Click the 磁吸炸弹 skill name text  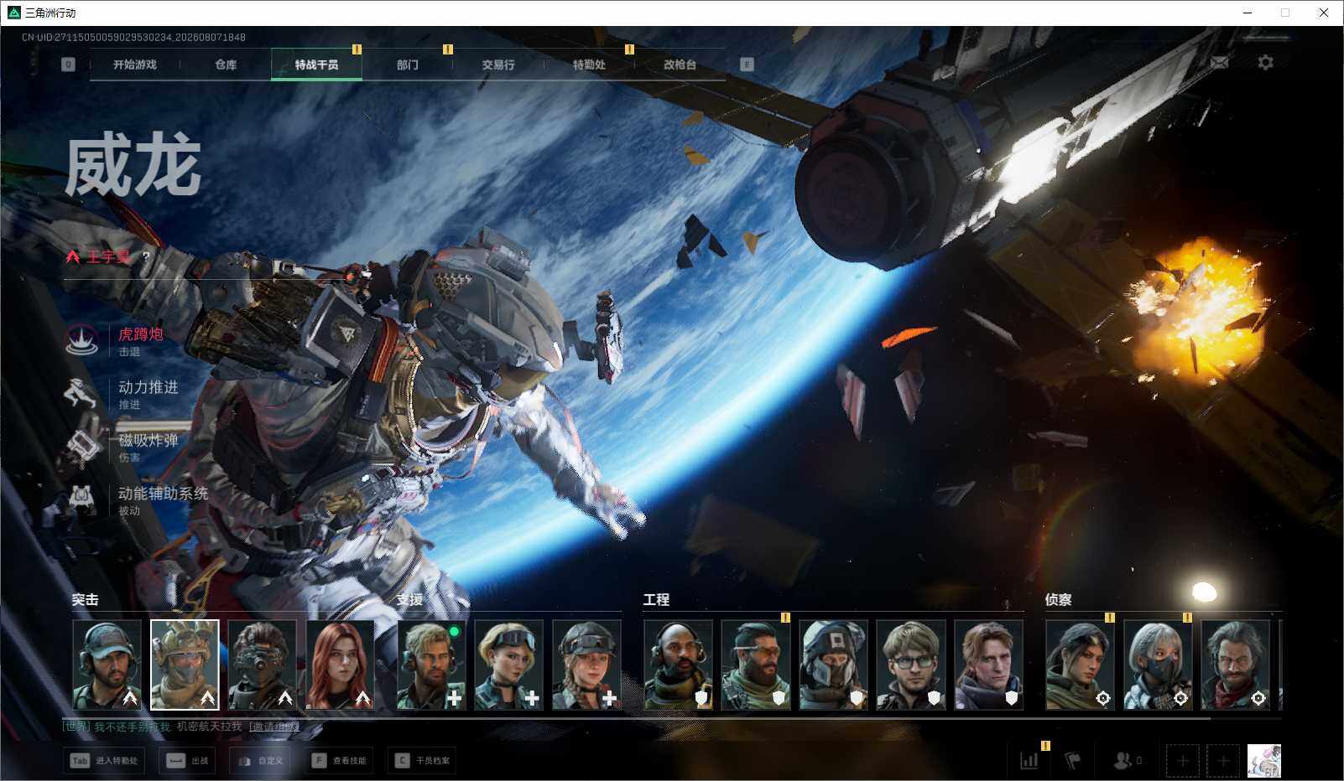pos(148,440)
